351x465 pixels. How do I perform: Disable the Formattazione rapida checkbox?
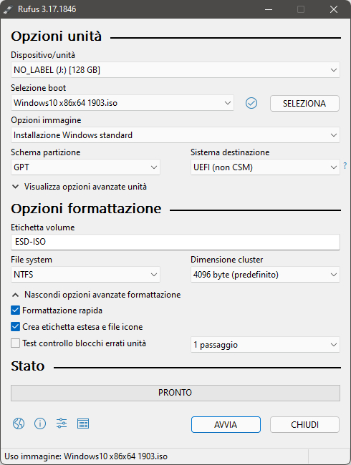tap(16, 310)
